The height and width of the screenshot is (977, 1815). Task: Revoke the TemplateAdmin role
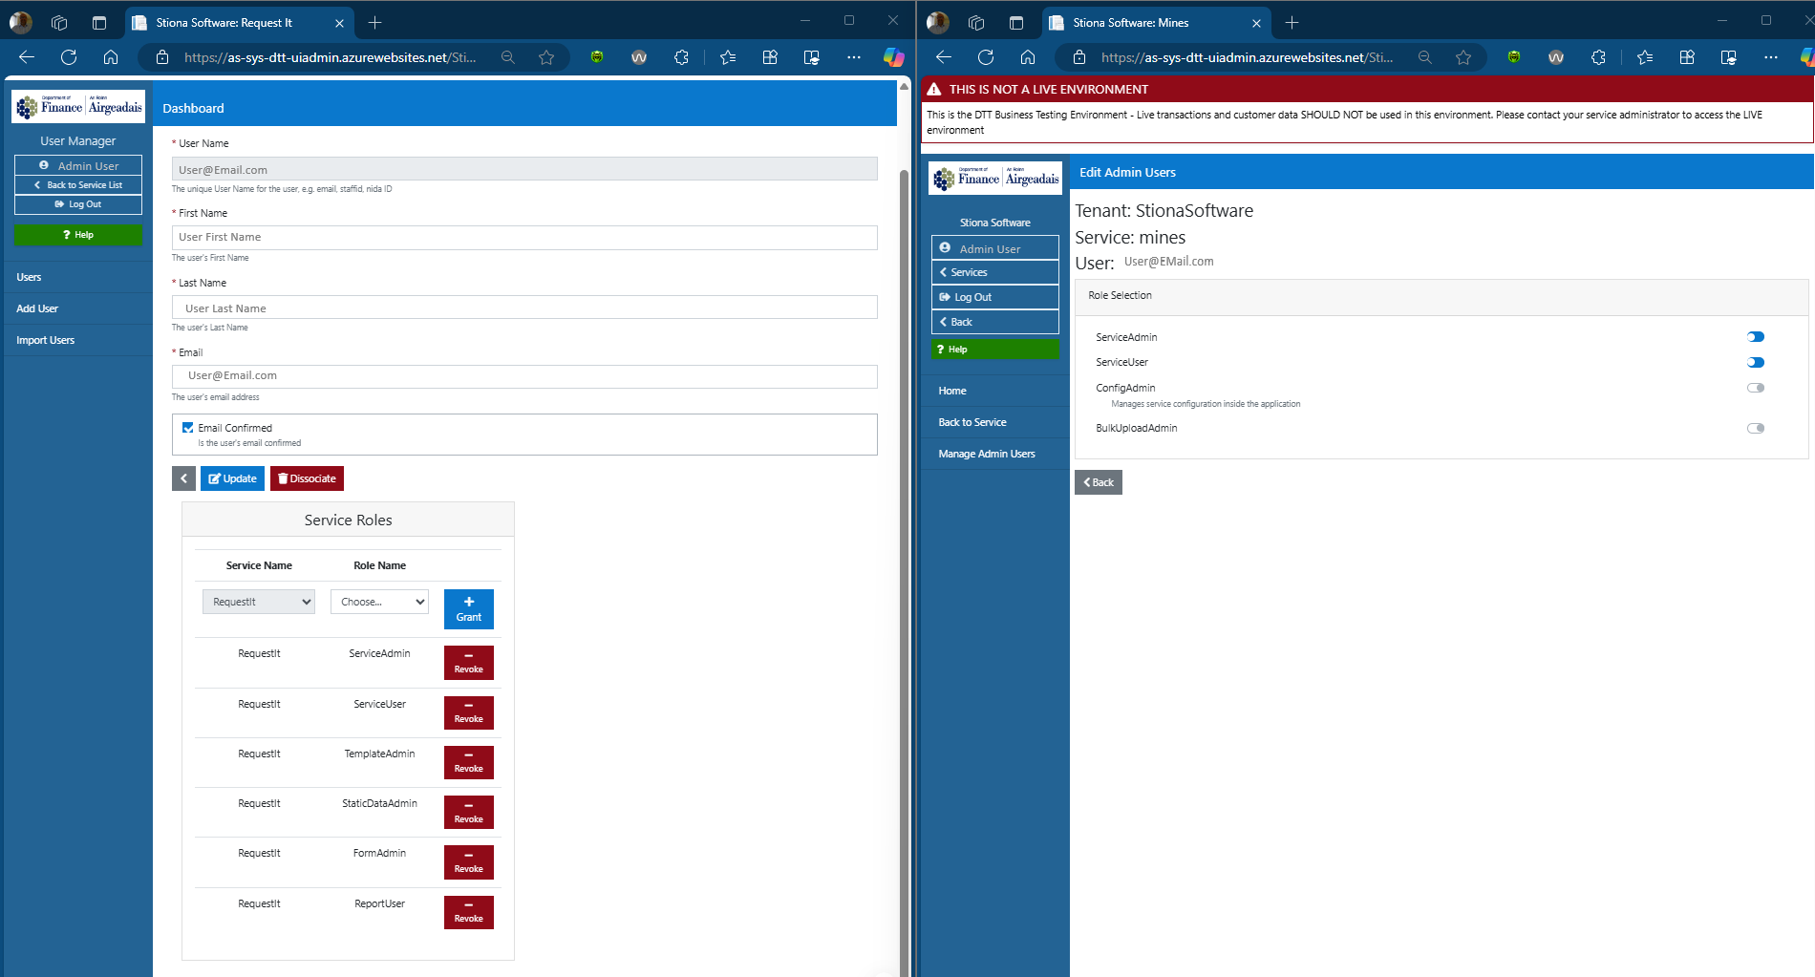coord(469,762)
